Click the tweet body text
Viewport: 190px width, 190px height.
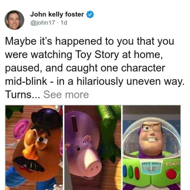(x=94, y=68)
